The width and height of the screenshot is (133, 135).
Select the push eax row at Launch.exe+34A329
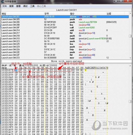pyautogui.click(x=65, y=47)
